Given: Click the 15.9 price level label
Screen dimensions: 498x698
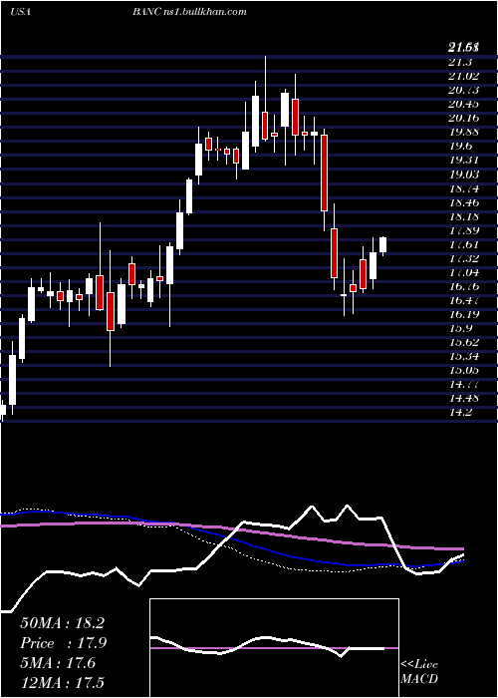Looking at the screenshot, I should coord(458,329).
